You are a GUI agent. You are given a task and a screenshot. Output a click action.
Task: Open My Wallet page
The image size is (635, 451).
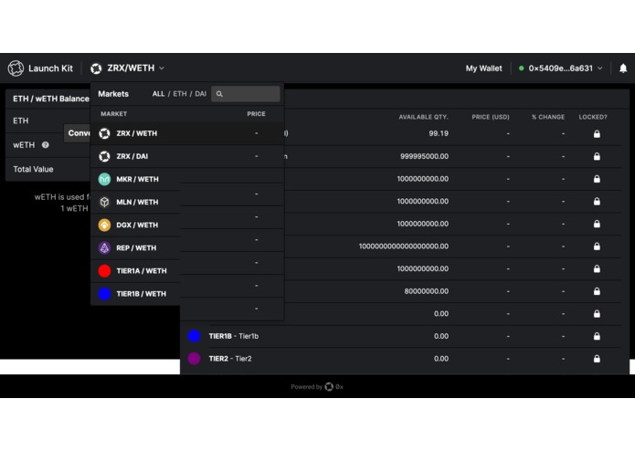[483, 68]
